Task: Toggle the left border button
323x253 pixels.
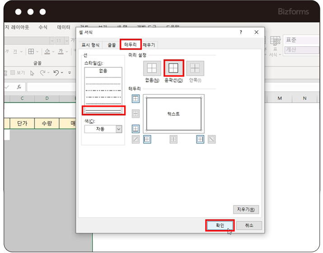Action: click(x=147, y=139)
